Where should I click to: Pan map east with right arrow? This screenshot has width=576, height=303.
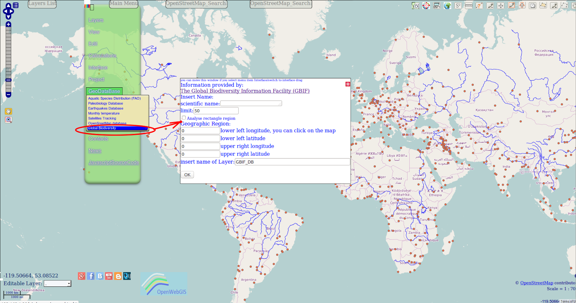(12, 11)
